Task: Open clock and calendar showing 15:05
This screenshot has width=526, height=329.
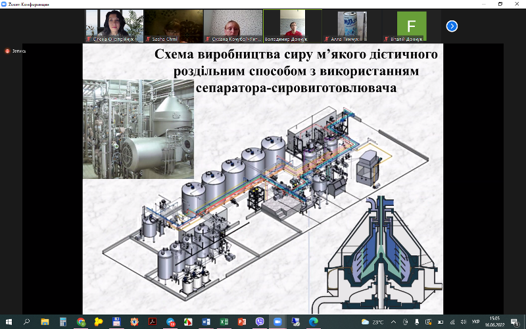Action: [x=494, y=322]
